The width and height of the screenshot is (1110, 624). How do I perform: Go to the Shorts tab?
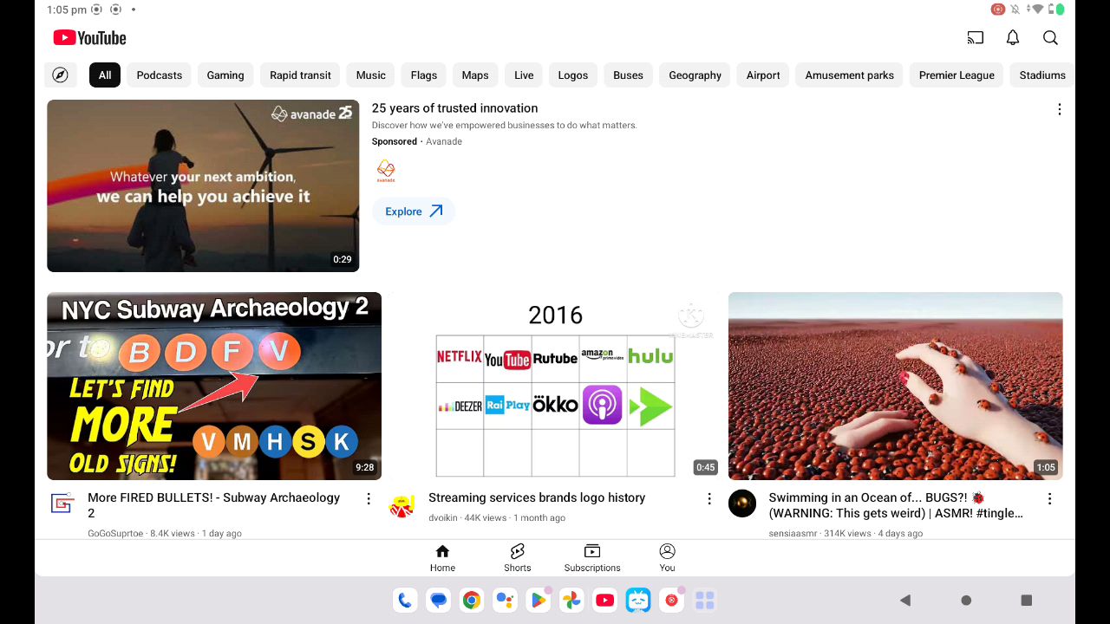pyautogui.click(x=518, y=558)
